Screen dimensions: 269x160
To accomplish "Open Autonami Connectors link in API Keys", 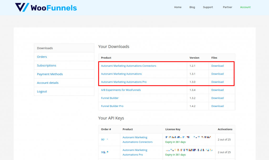I will point(137,140).
